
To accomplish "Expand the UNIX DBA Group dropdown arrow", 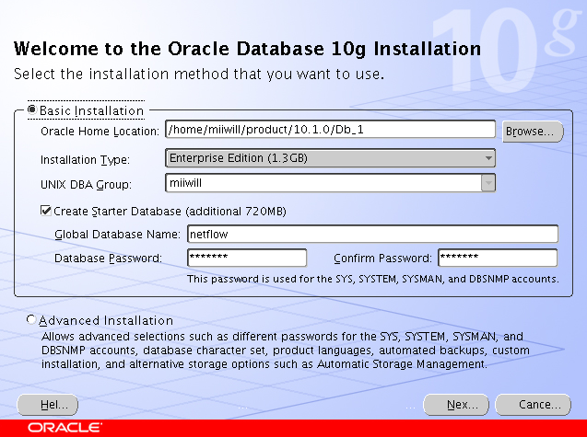I will [x=488, y=183].
